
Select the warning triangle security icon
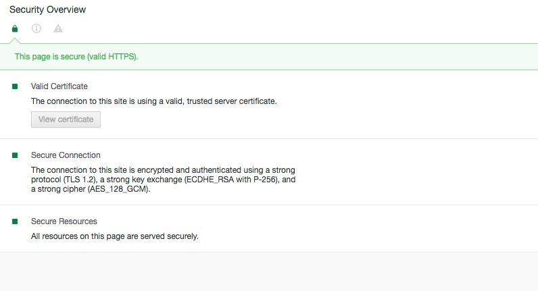coord(58,28)
